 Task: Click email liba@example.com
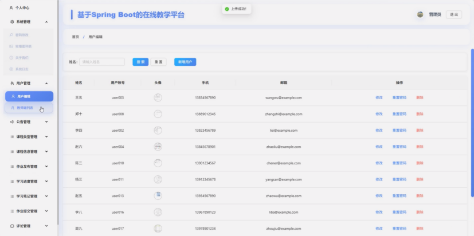284,212
